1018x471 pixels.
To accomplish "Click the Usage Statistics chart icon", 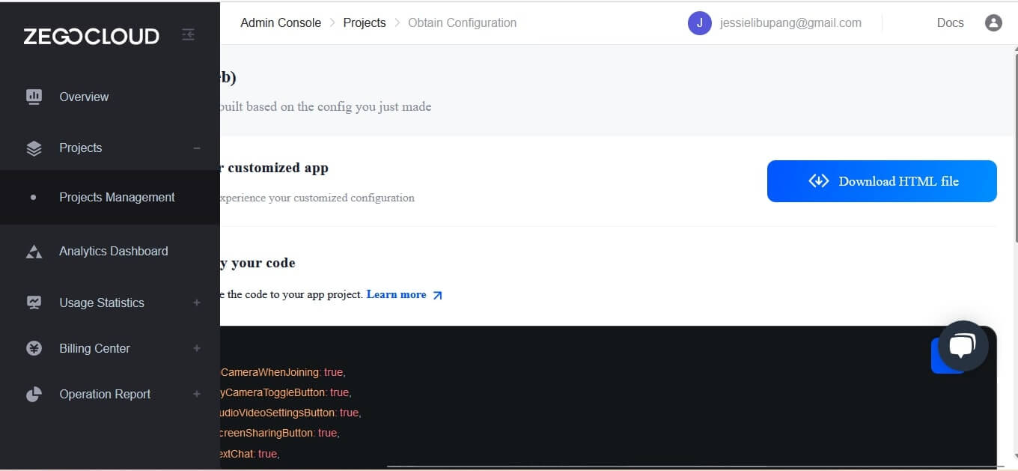I will (34, 303).
